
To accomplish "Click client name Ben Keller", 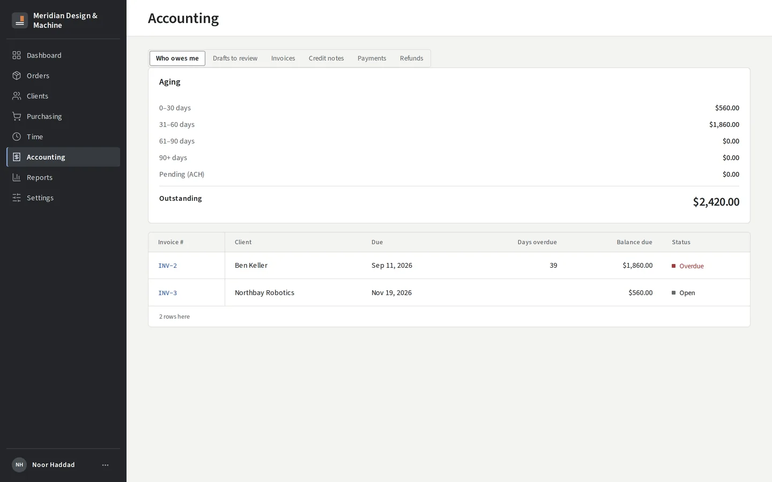I will coord(251,265).
